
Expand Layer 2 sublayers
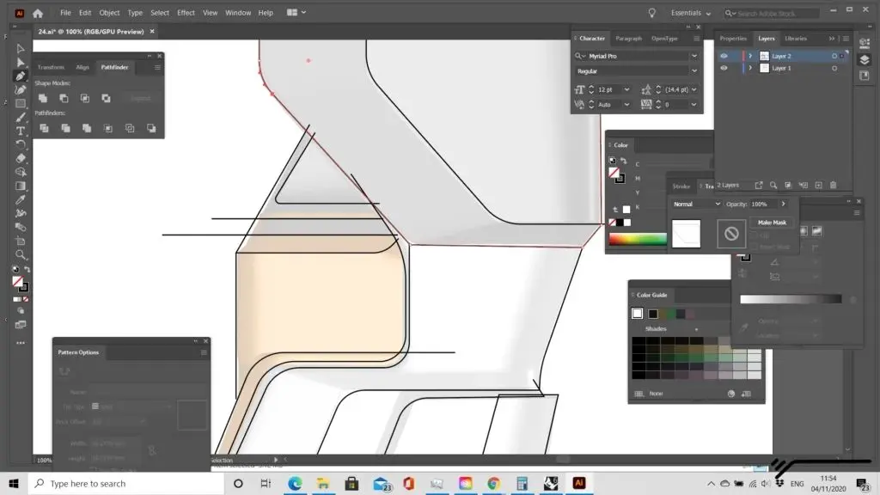pos(750,56)
